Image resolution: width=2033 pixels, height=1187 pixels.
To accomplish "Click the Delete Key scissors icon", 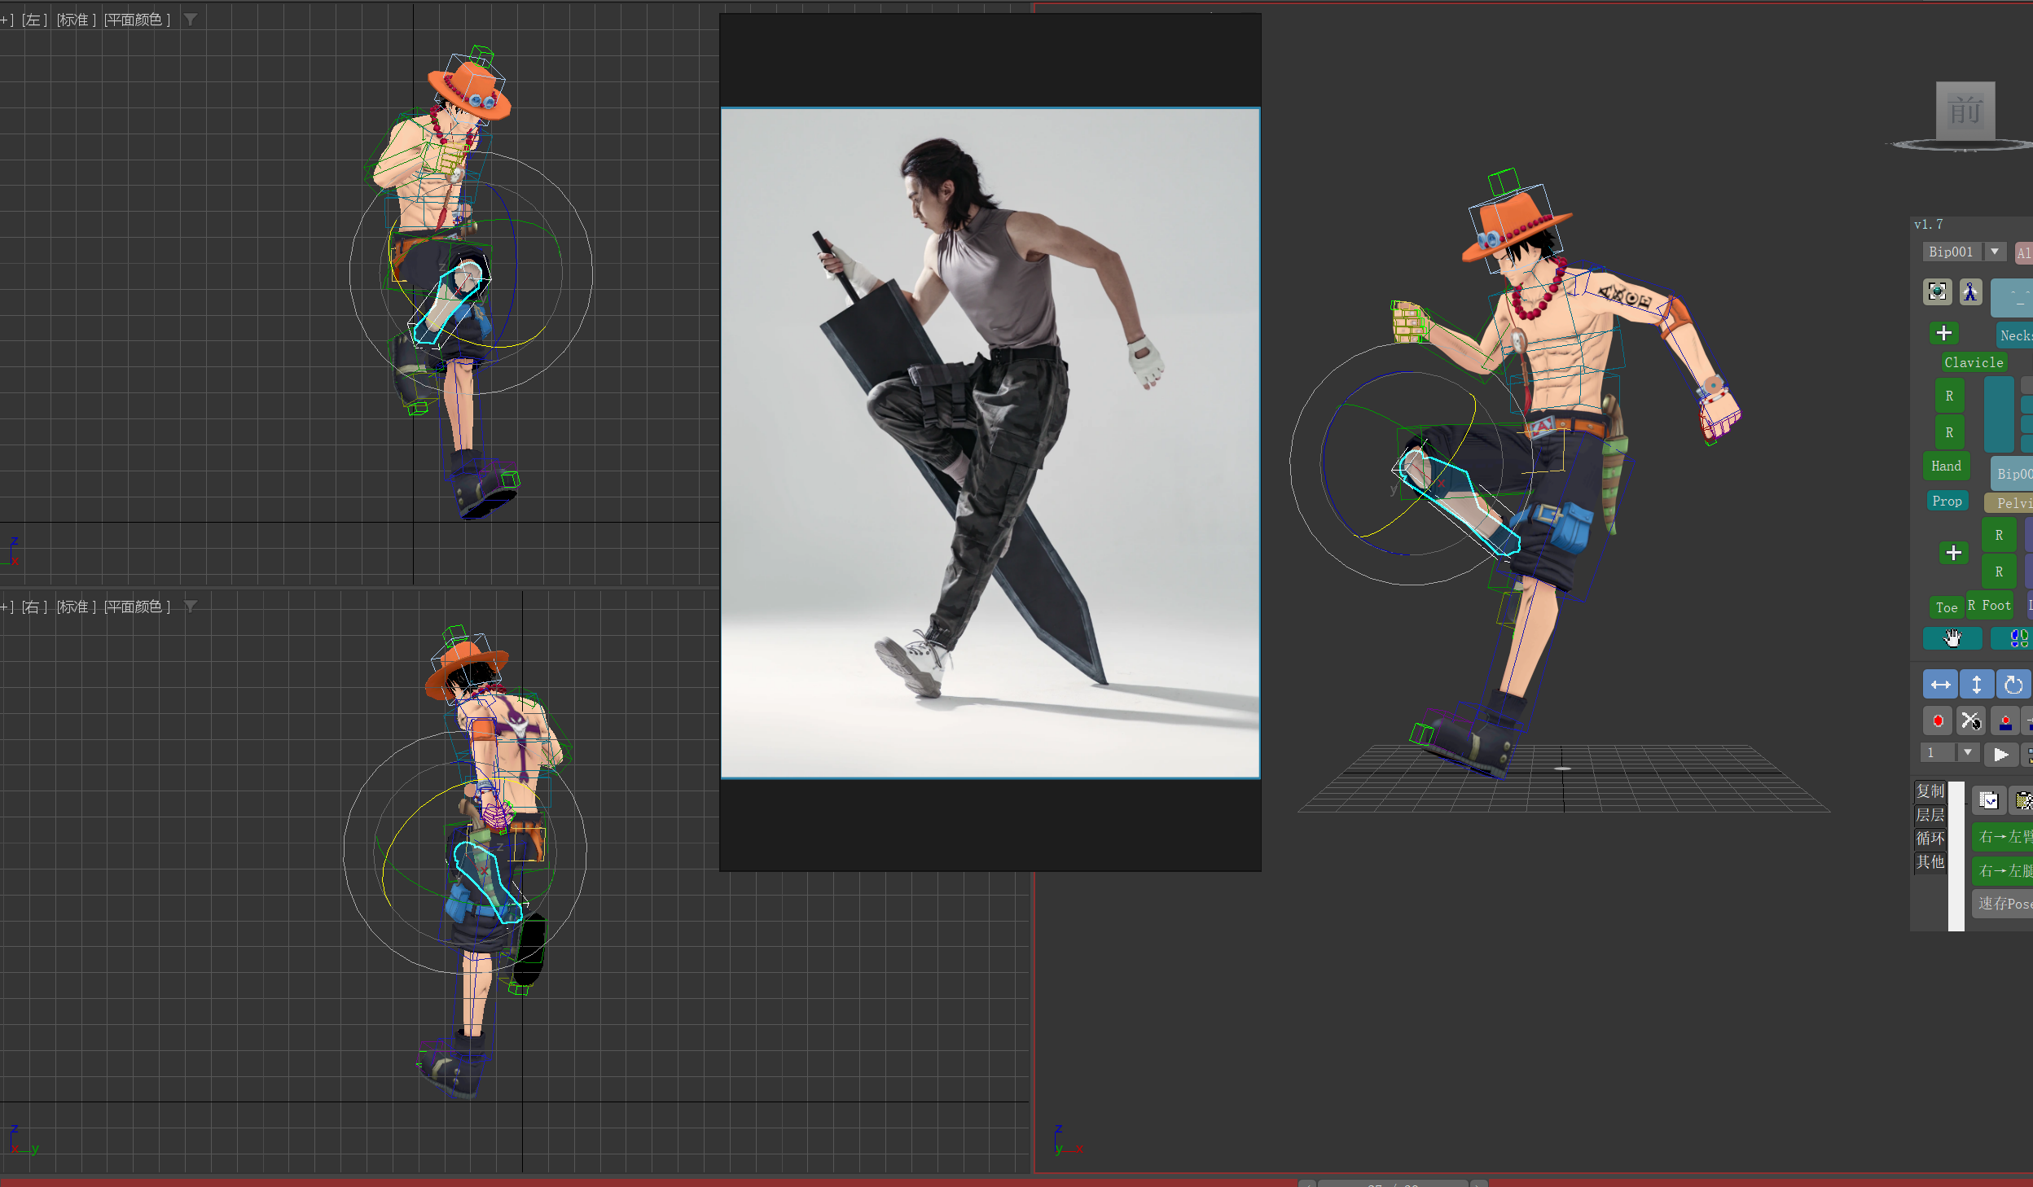I will point(1971,721).
